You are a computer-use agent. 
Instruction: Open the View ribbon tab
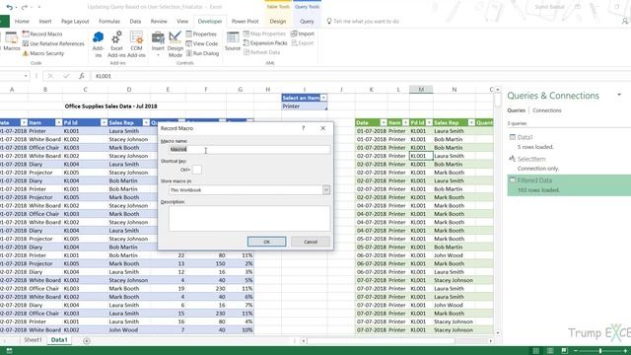182,22
